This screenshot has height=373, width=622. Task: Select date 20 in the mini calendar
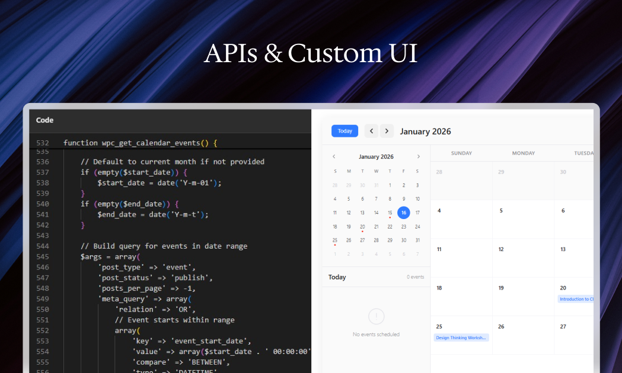coord(362,226)
